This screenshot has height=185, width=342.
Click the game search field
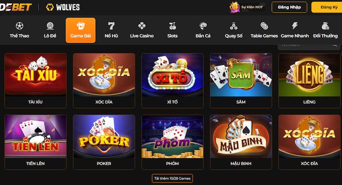[x=309, y=45]
